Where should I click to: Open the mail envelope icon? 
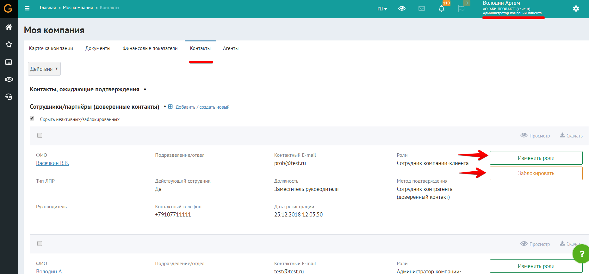click(x=422, y=9)
